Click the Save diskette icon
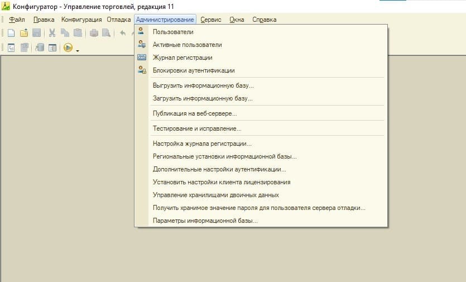This screenshot has height=282, width=466. click(x=37, y=33)
